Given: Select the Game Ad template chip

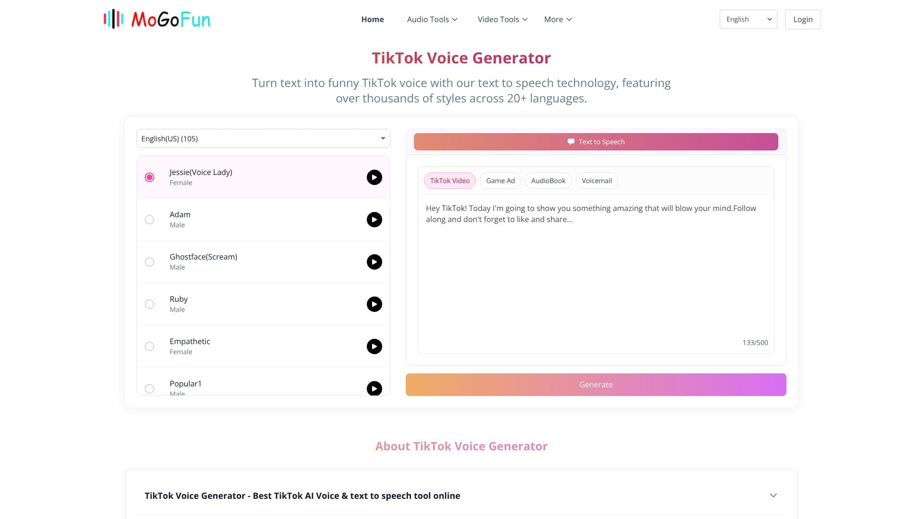Looking at the screenshot, I should point(500,181).
